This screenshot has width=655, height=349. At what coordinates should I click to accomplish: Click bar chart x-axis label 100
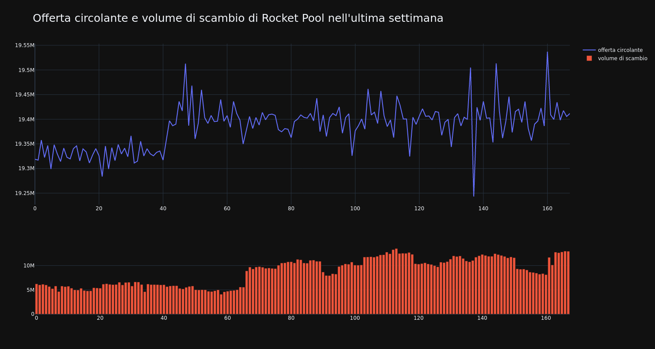point(355,318)
